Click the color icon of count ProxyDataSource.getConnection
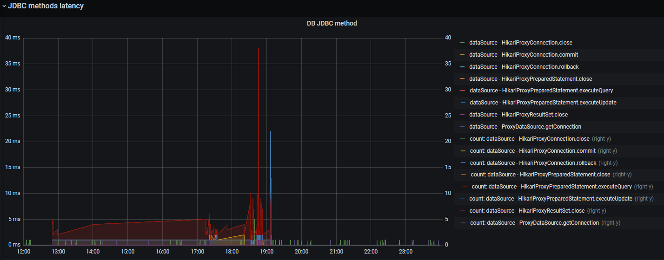Screen dimensions: 664x260 coord(462,223)
